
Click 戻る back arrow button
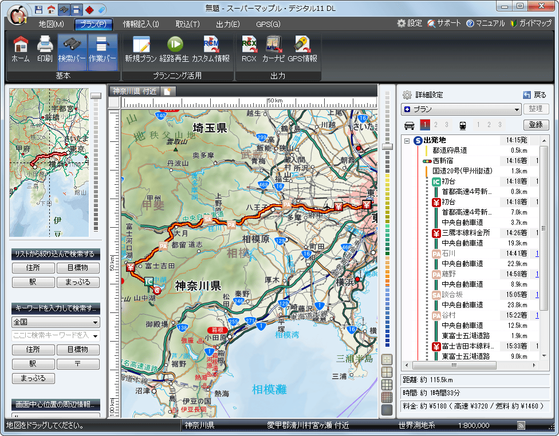[534, 95]
